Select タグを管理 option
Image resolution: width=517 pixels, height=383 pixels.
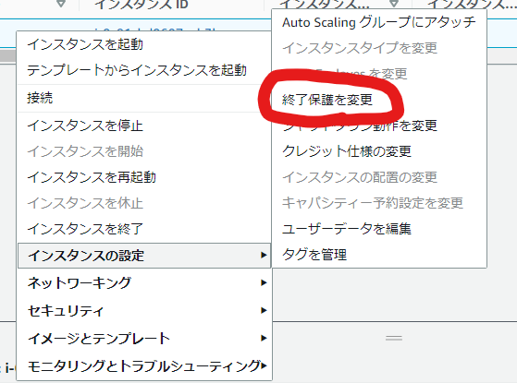[314, 255]
